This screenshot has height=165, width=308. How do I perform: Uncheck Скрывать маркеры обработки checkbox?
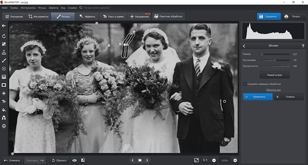coord(245,84)
